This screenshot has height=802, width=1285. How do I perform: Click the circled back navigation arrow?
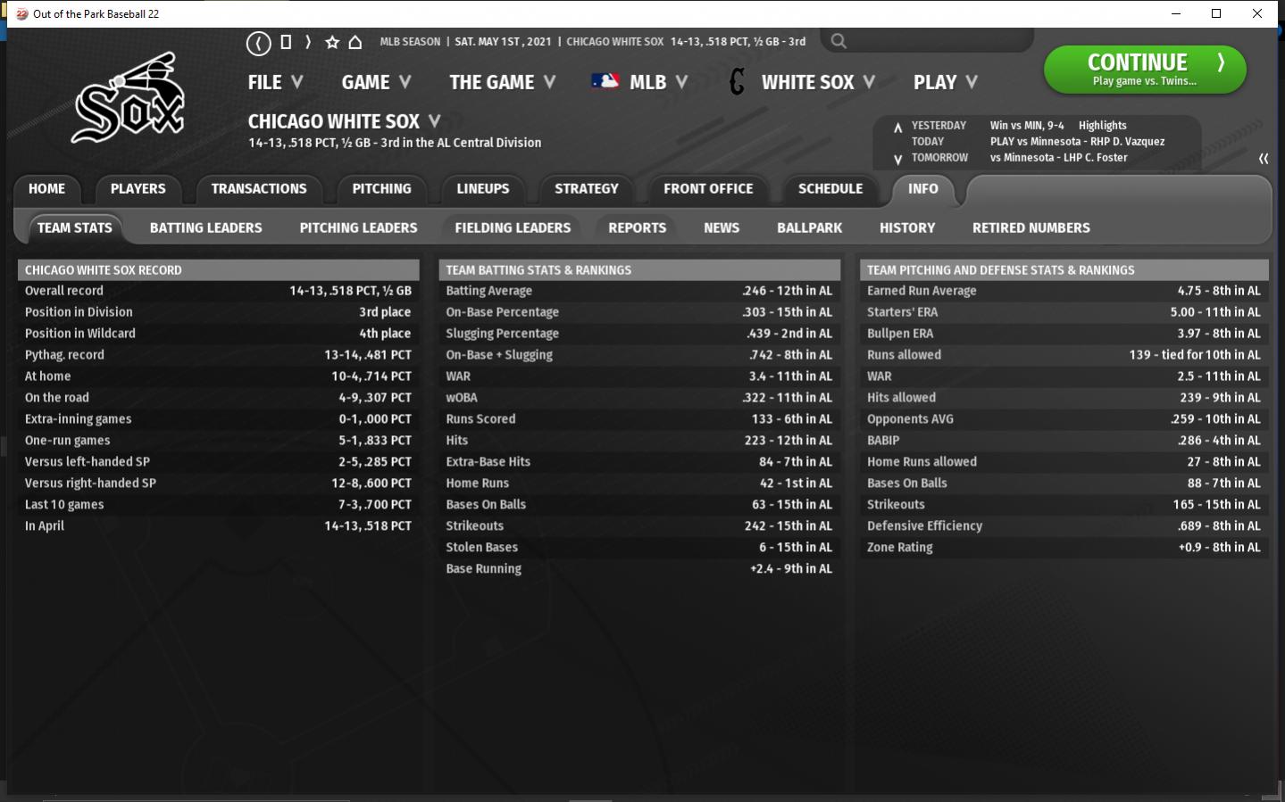pos(258,43)
